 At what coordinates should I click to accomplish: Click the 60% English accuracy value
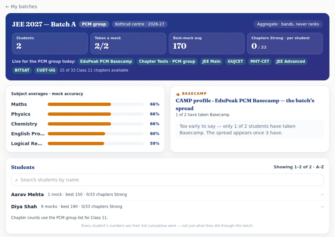click(154, 134)
